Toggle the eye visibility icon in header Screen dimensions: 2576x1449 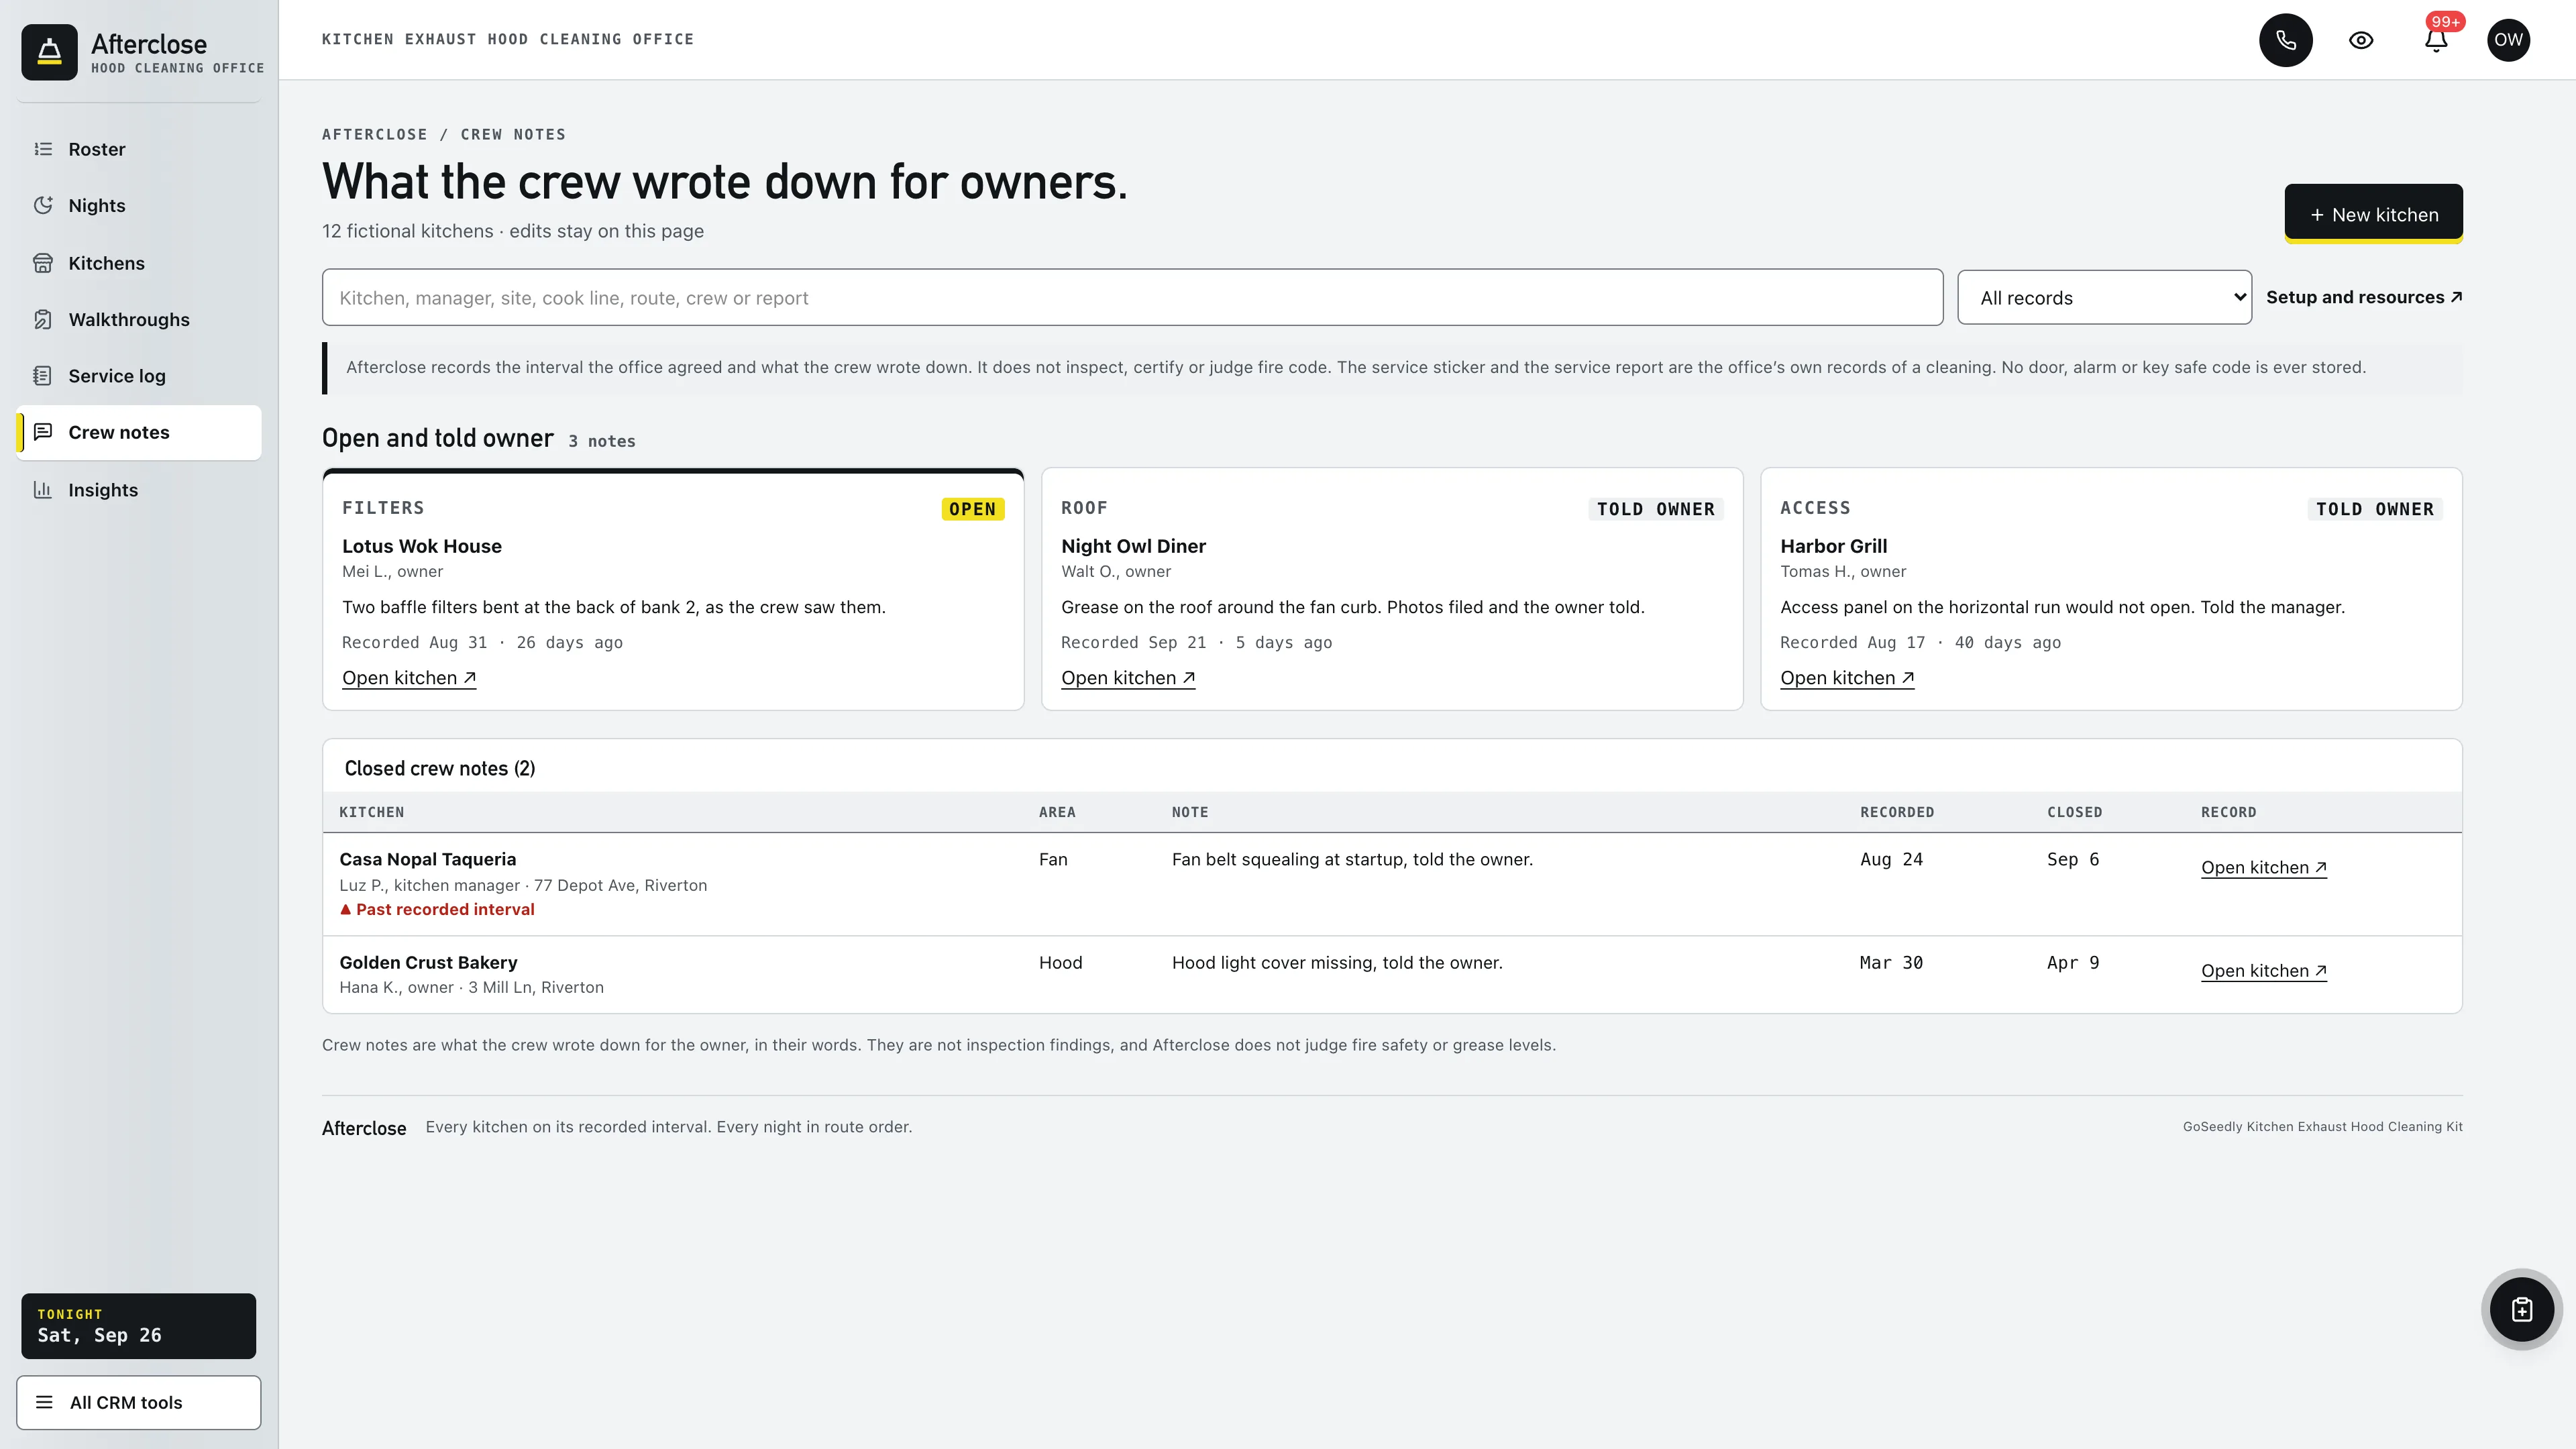2361,40
